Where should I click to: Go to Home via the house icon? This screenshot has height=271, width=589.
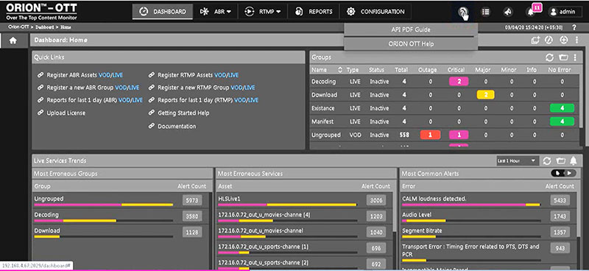pyautogui.click(x=13, y=41)
